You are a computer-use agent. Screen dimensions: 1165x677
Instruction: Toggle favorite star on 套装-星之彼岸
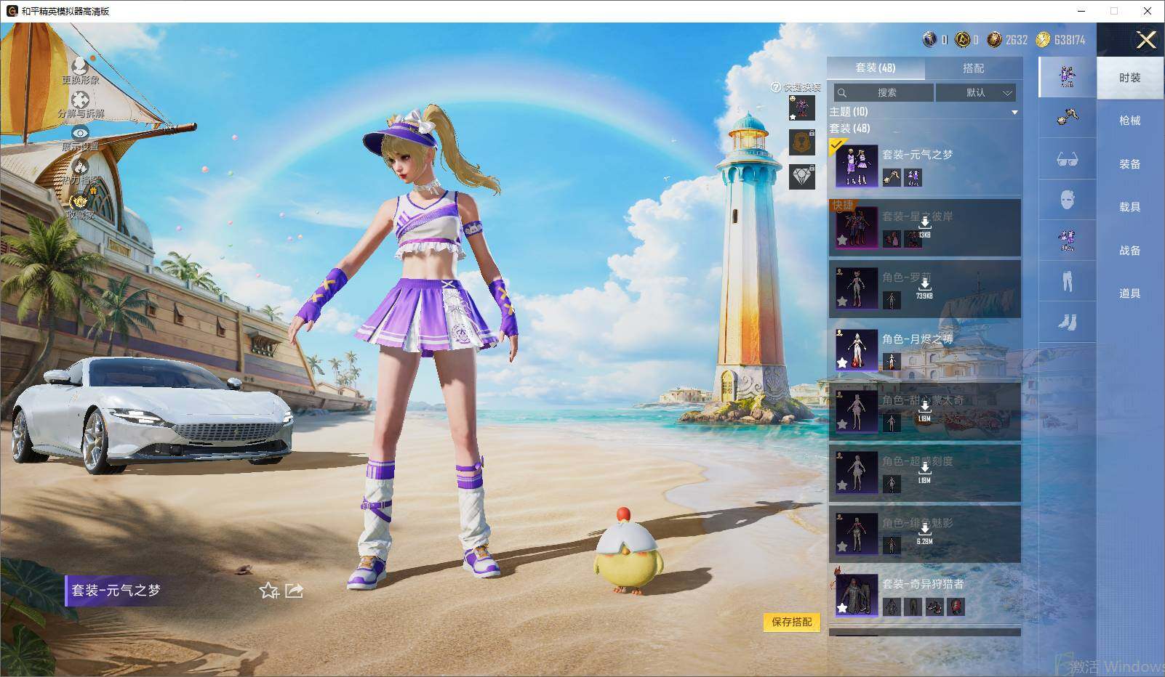pos(842,240)
